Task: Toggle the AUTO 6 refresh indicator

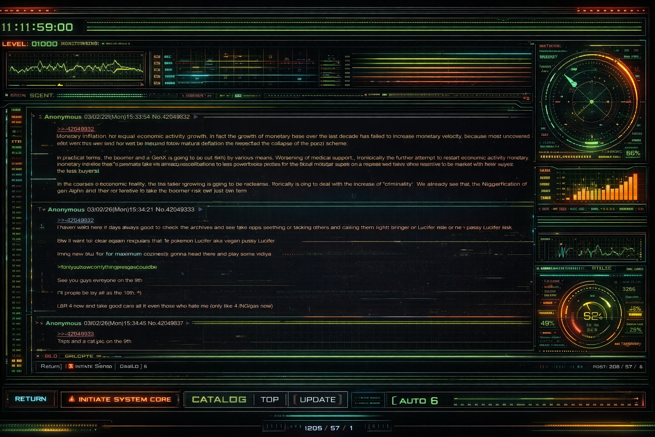Action: pyautogui.click(x=414, y=401)
